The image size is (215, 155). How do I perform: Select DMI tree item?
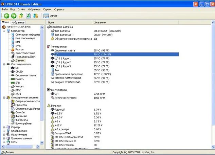(18, 42)
